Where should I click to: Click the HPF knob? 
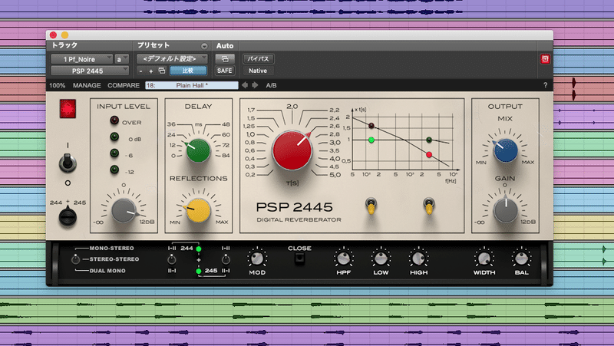point(343,259)
